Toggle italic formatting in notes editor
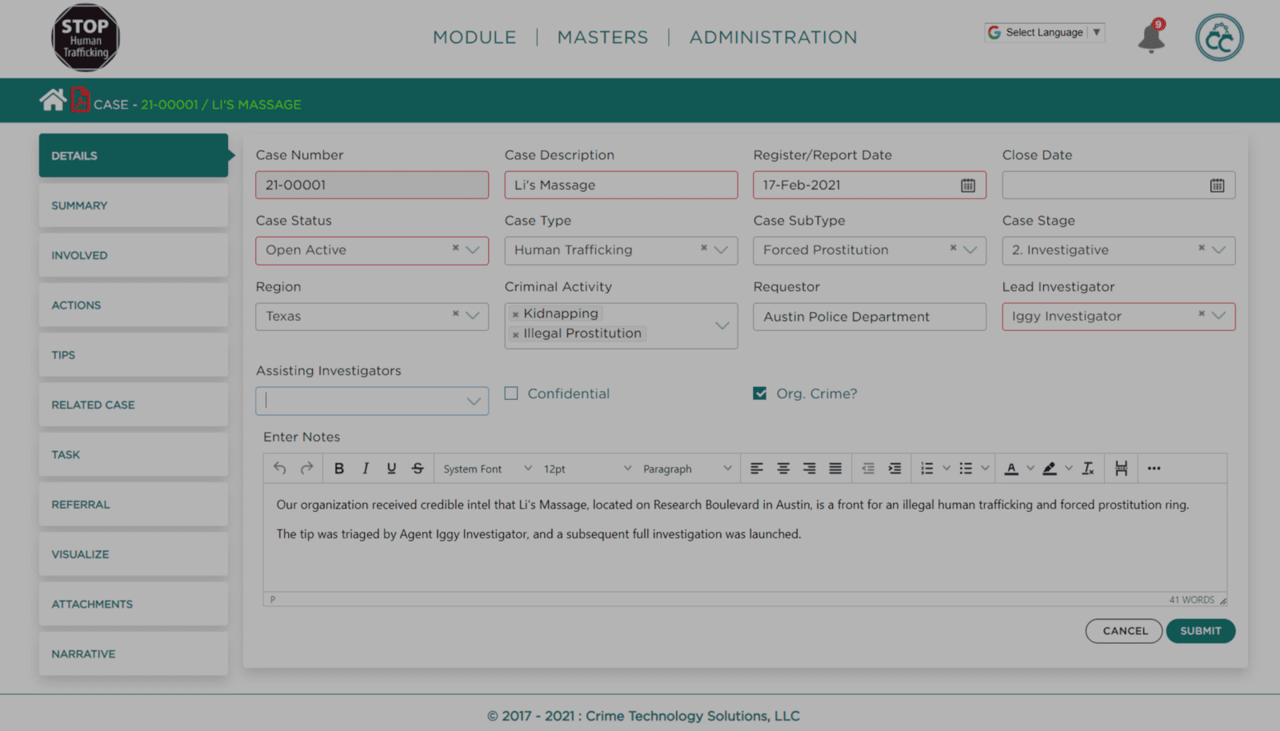The height and width of the screenshot is (731, 1280). [366, 469]
